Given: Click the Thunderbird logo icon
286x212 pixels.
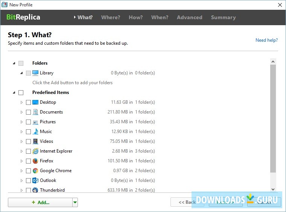Looking at the screenshot, I should [35, 190].
